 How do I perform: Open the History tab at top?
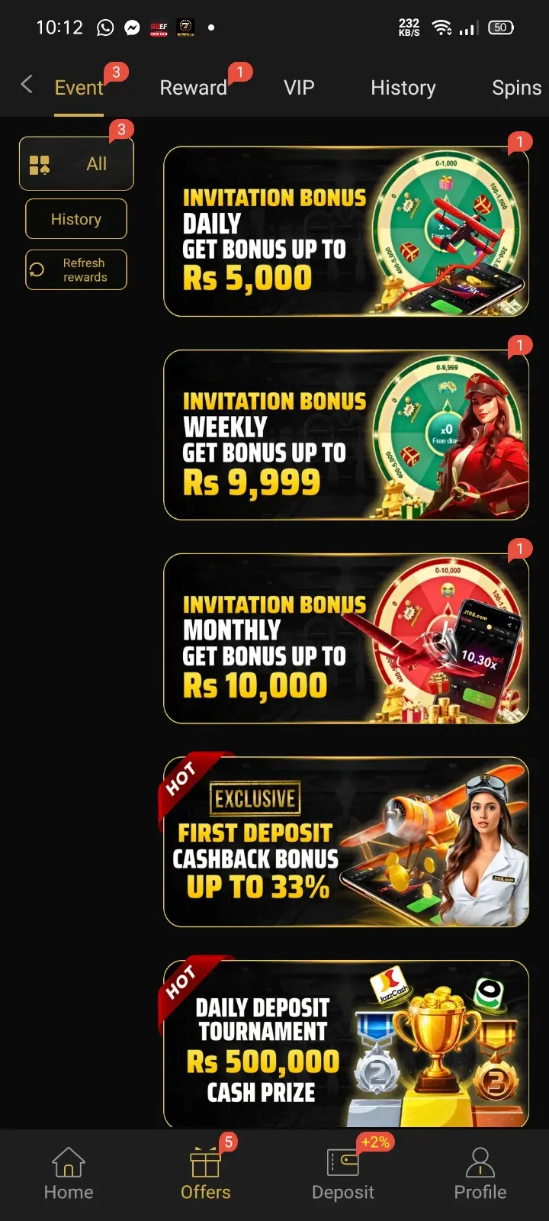pyautogui.click(x=403, y=88)
